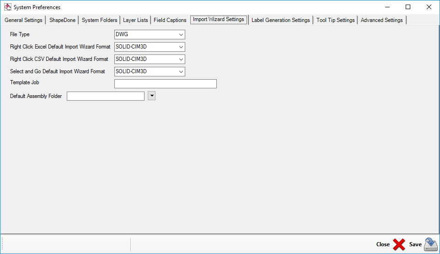Open Right Click Excel Default format dropdown

click(x=181, y=47)
